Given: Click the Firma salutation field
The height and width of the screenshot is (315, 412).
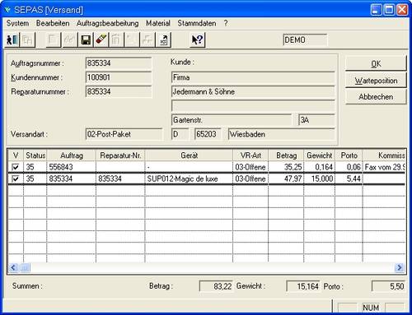Looking at the screenshot, I should [x=253, y=77].
